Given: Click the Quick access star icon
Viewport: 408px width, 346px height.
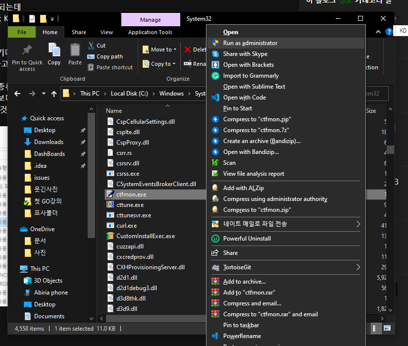Looking at the screenshot, I should tap(24, 118).
